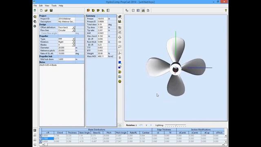Click the Thickness column header
This screenshot has width=261, height=147.
coord(72,133)
